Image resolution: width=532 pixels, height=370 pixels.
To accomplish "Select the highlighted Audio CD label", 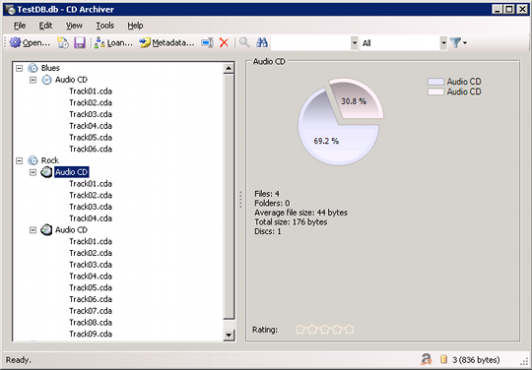I will point(71,172).
